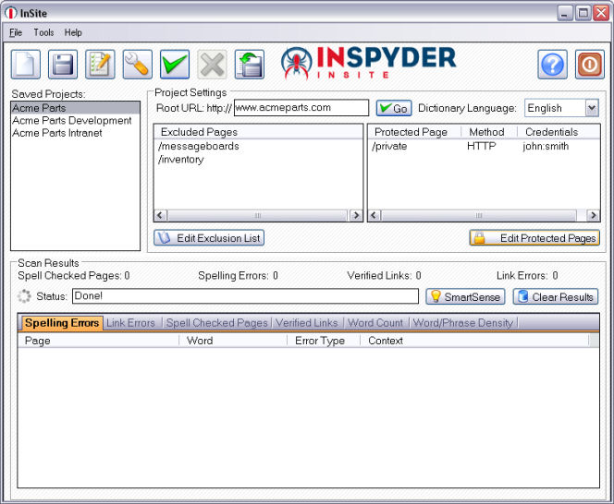Click the notepad with pencil toolbar icon

click(x=100, y=65)
